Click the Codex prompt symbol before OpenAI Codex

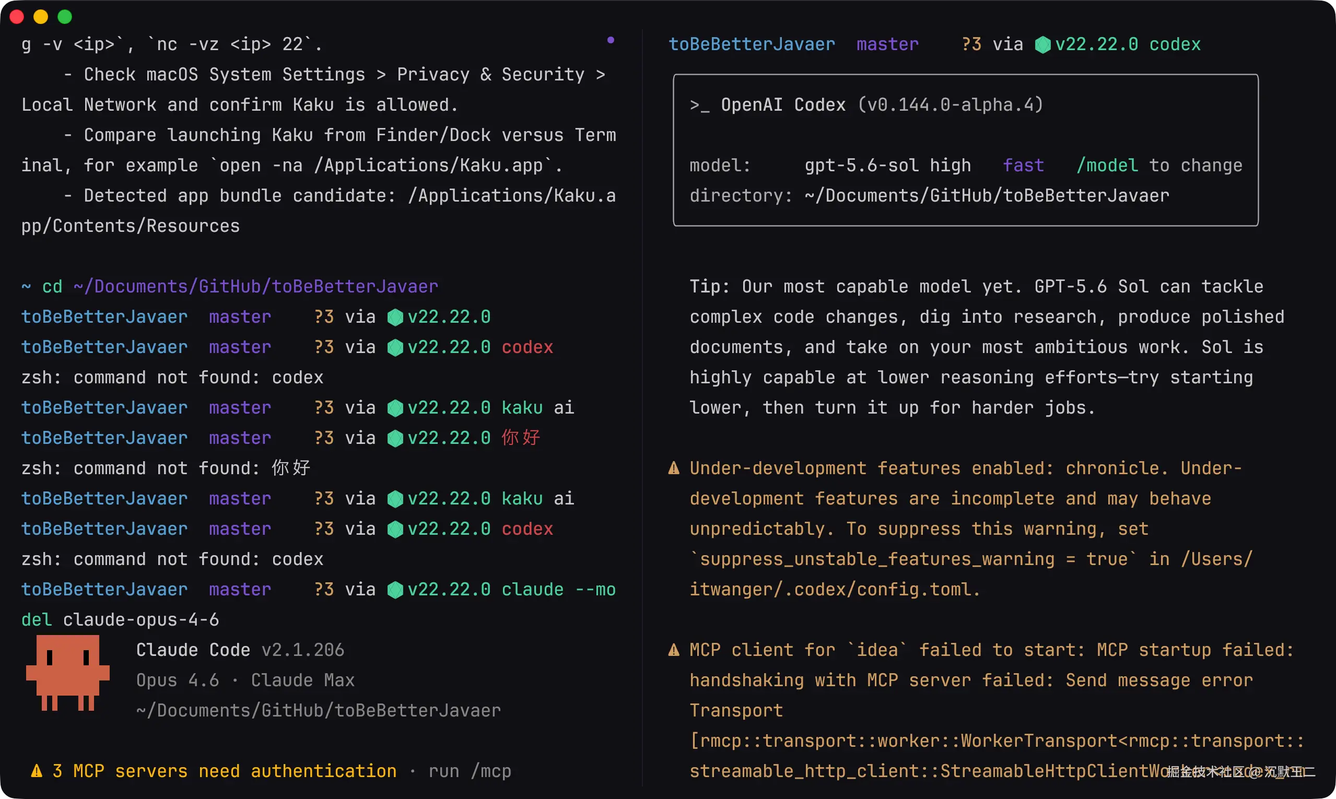tap(699, 105)
